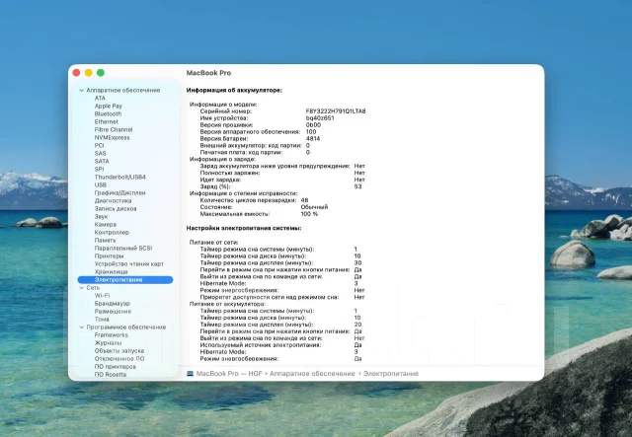
Task: Collapse the Сеть section chevron
Action: pyautogui.click(x=82, y=288)
